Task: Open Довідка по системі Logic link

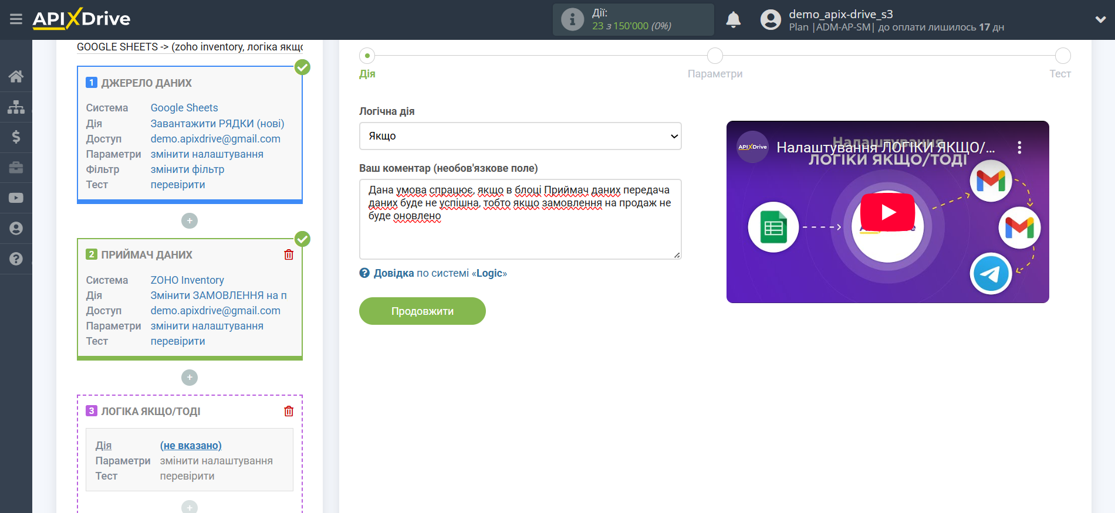Action: coord(440,273)
